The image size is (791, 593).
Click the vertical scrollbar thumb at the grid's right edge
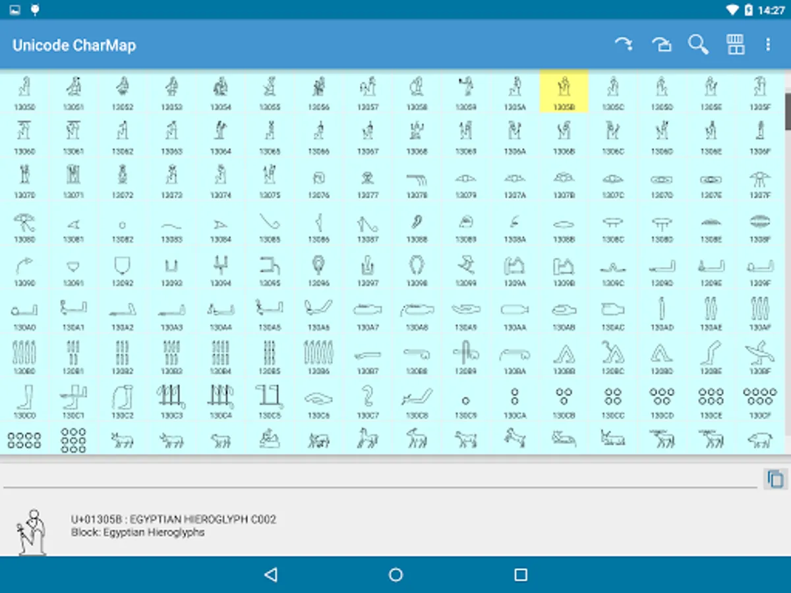tap(788, 111)
